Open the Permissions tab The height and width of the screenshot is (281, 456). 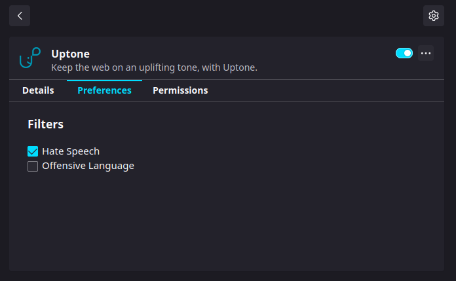[x=180, y=90]
